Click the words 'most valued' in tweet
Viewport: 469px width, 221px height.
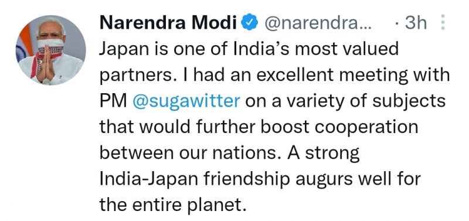[x=346, y=49]
